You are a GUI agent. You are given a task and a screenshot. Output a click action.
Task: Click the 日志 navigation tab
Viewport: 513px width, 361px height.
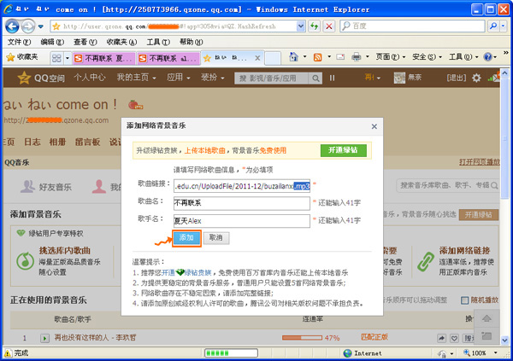(x=32, y=142)
